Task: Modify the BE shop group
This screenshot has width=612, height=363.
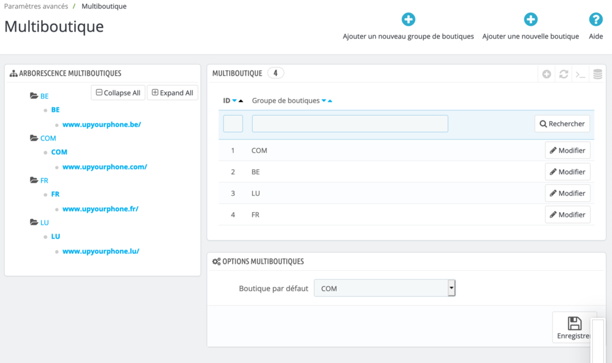Action: [567, 172]
